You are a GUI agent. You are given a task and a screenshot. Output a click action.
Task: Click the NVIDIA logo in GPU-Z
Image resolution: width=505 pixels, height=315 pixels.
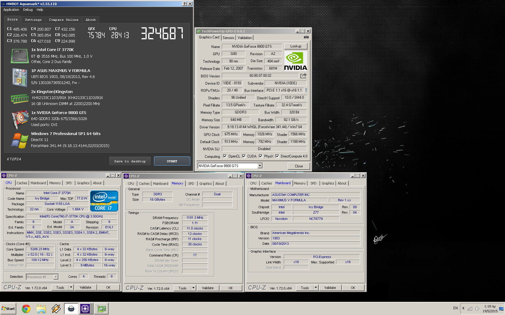[x=296, y=61]
